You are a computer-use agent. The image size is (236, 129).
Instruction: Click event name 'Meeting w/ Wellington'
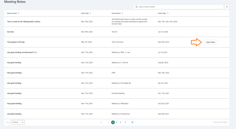(120, 104)
